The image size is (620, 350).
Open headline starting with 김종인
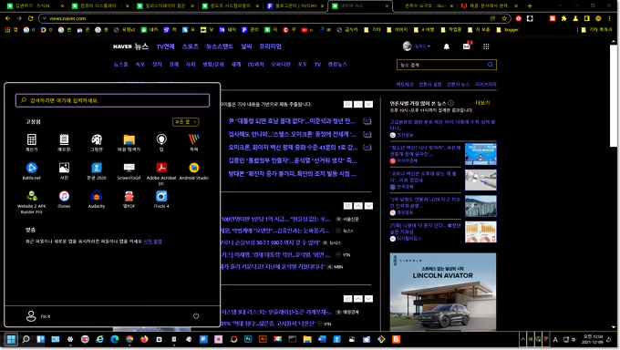[x=292, y=160]
